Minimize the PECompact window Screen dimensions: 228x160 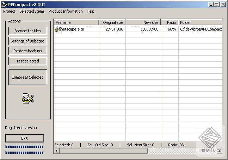(210, 5)
